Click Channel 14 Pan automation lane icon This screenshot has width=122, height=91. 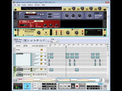[41, 64]
